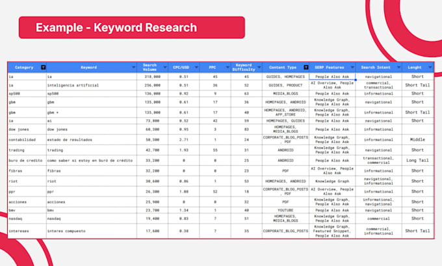Open the Keyword Difficulty column dropdown arrow

tap(259, 67)
